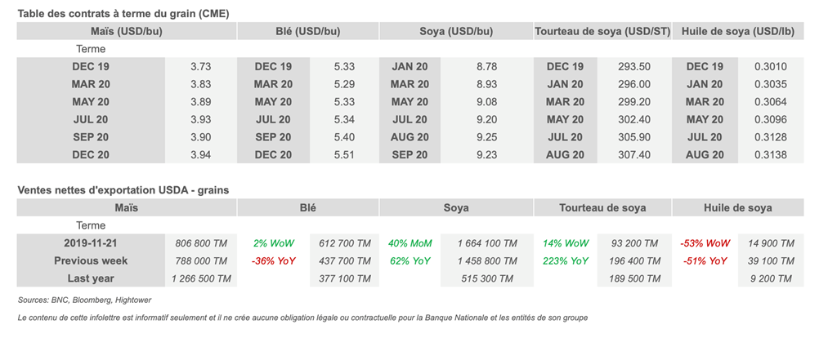Select the Tourteau de soya (USD/ST) header
Viewport: 837px width, 338px height.
point(602,31)
